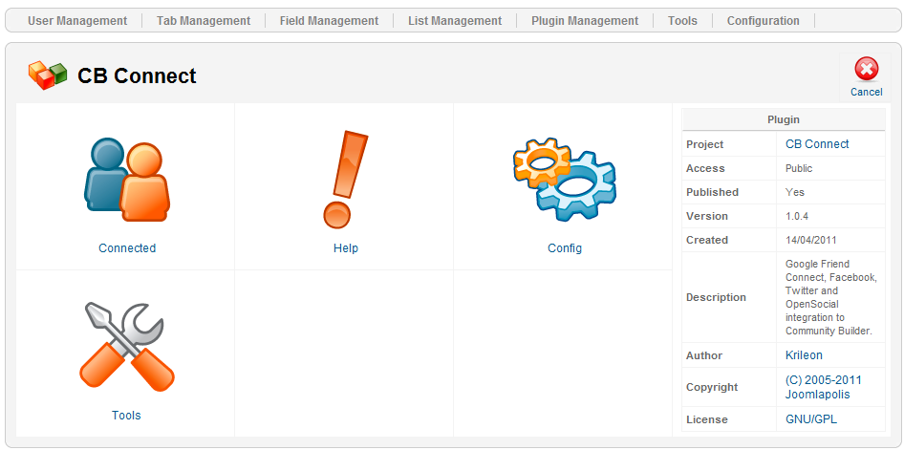Follow the CB Connect project link
This screenshot has height=450, width=904.
pyautogui.click(x=817, y=144)
